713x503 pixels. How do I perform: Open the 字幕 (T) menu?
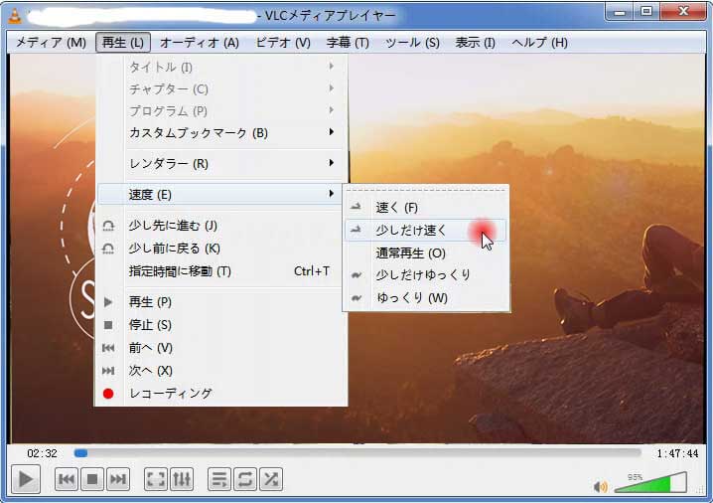[348, 43]
